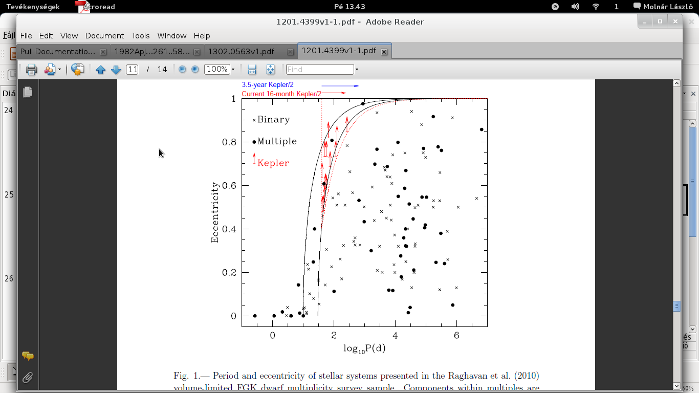Open the Document menu
The height and width of the screenshot is (393, 699).
(104, 36)
